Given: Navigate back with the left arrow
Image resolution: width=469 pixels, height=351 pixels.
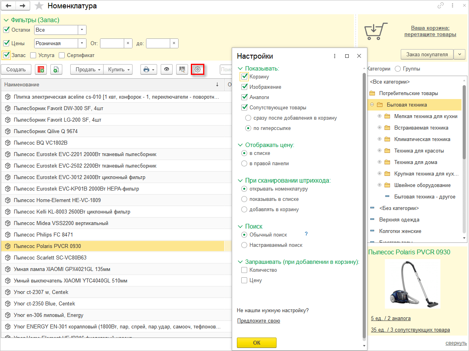Looking at the screenshot, I should tap(8, 6).
